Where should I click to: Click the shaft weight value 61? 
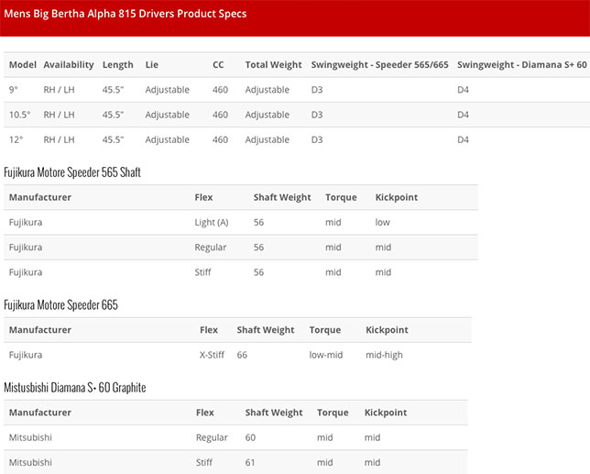tap(250, 462)
